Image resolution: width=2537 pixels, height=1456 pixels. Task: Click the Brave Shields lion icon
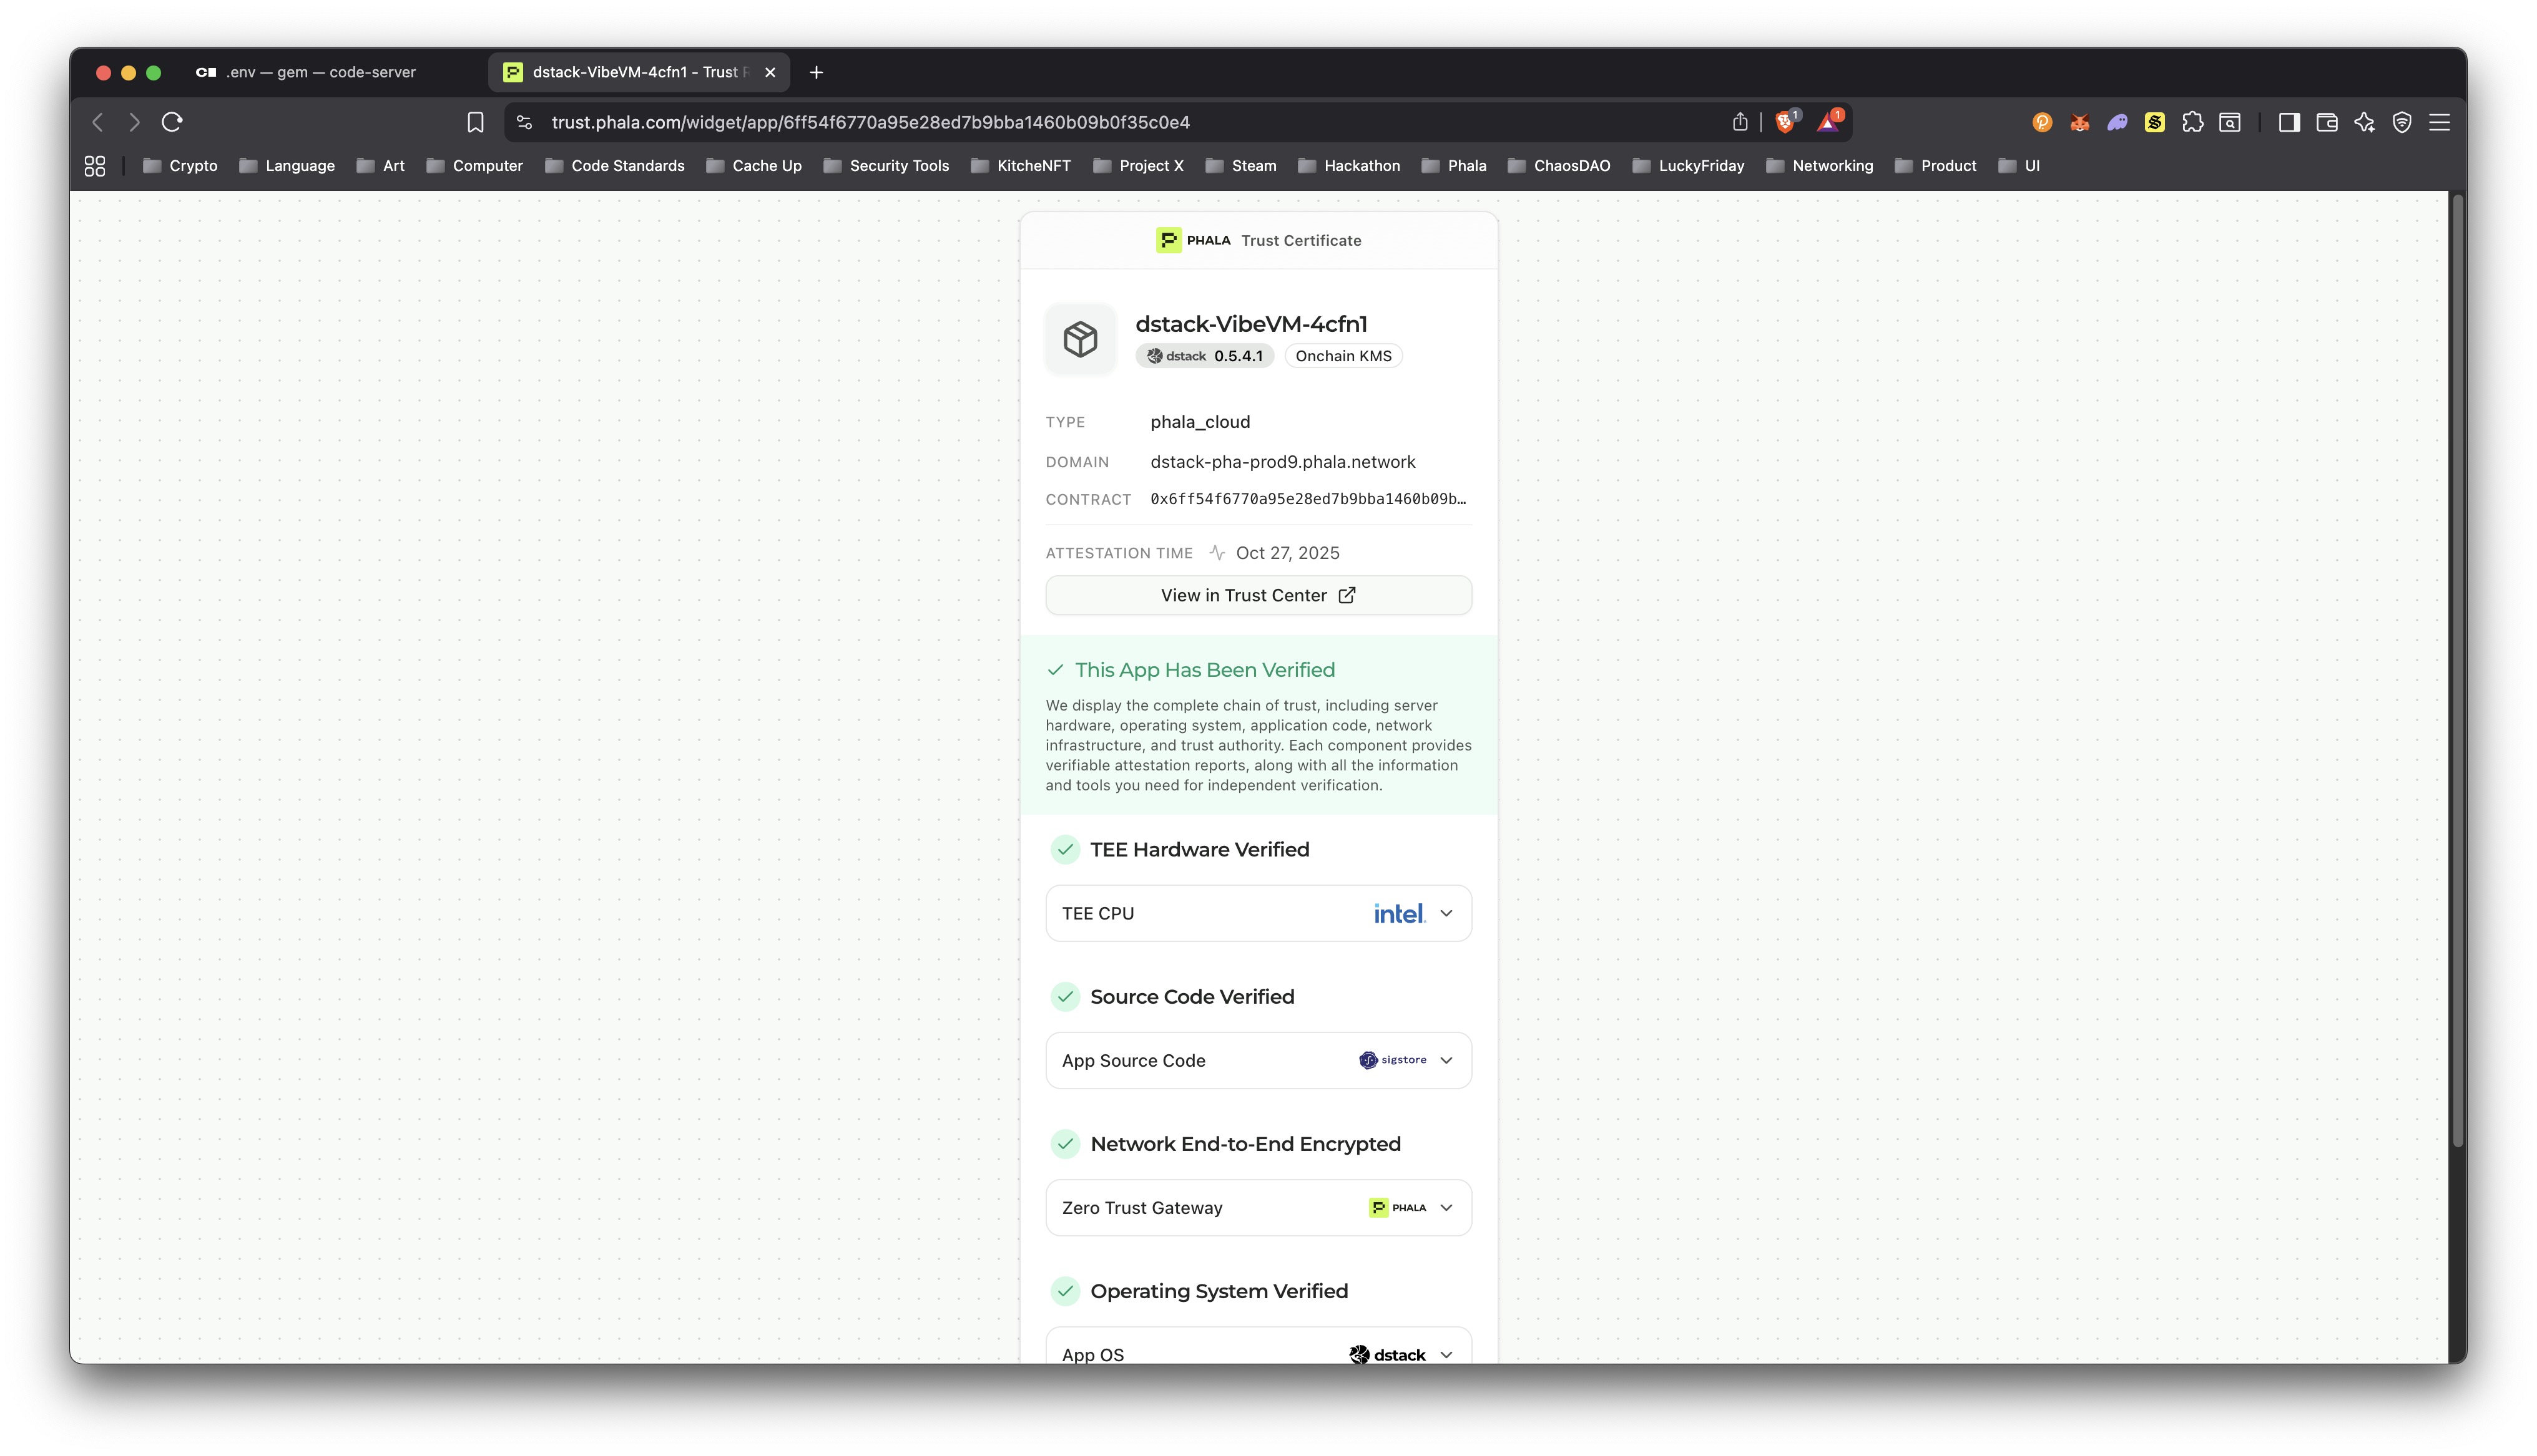click(x=1785, y=122)
